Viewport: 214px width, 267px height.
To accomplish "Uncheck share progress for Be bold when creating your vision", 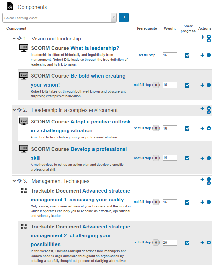I will [x=188, y=85].
